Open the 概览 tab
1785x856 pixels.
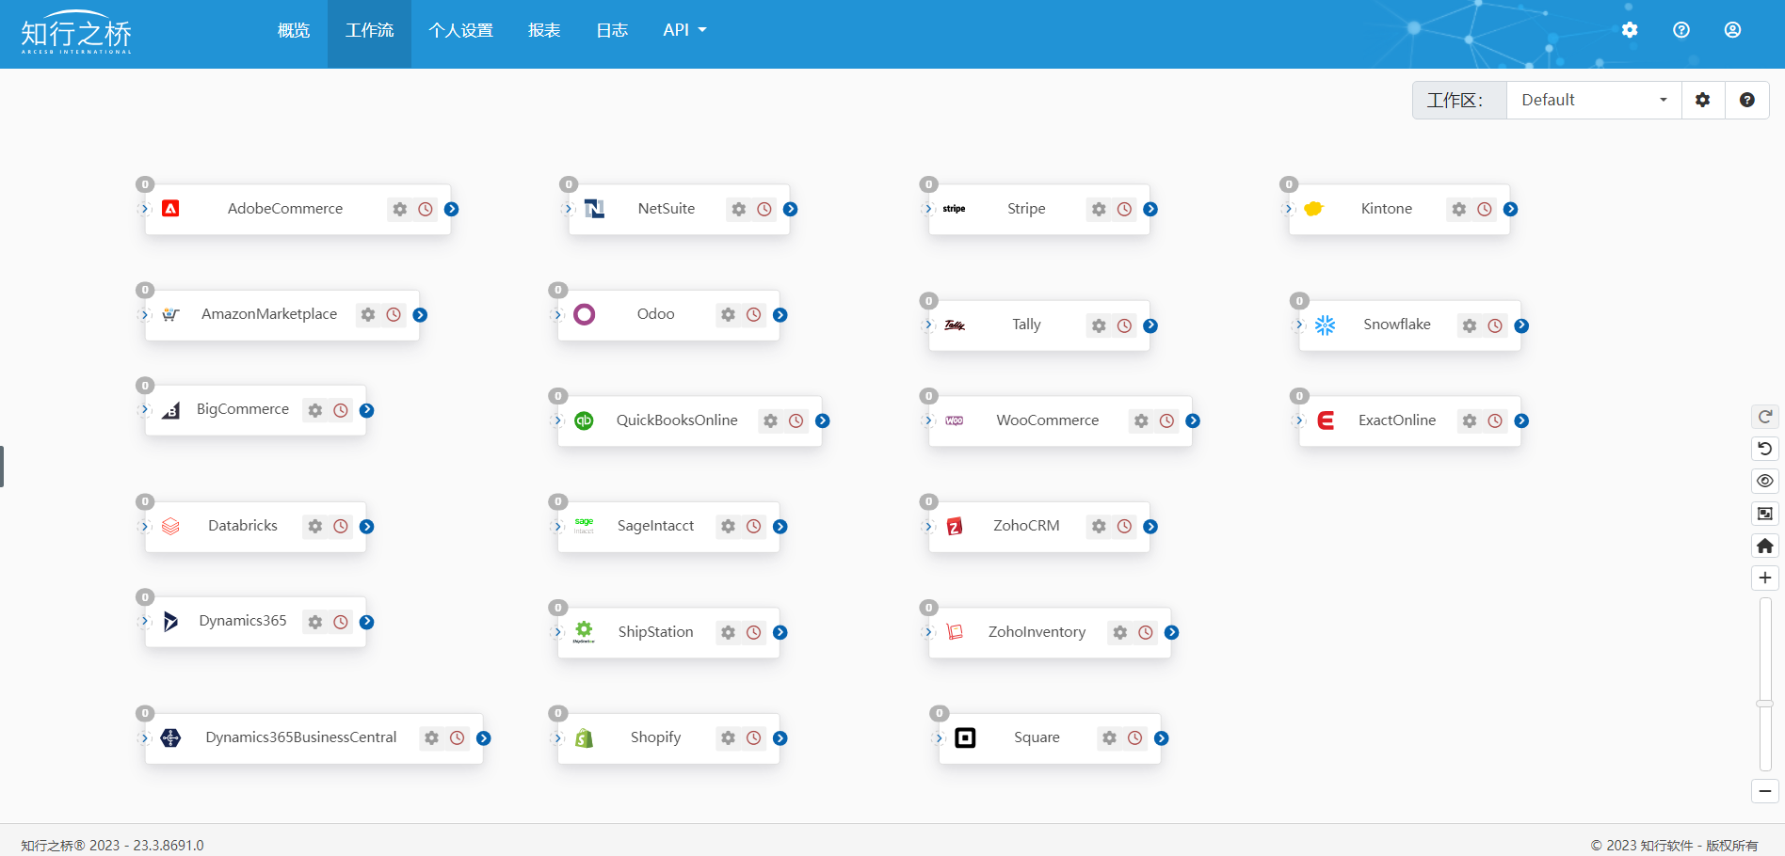[x=294, y=30]
